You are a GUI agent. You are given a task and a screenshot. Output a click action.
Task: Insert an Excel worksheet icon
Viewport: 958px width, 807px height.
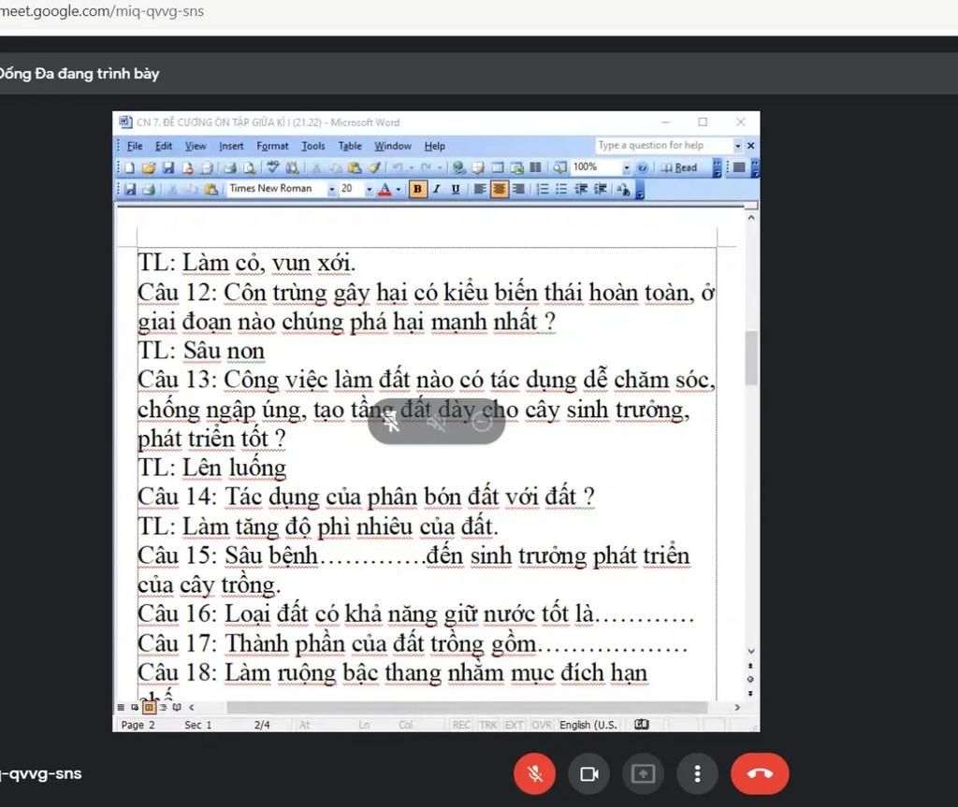(x=516, y=168)
